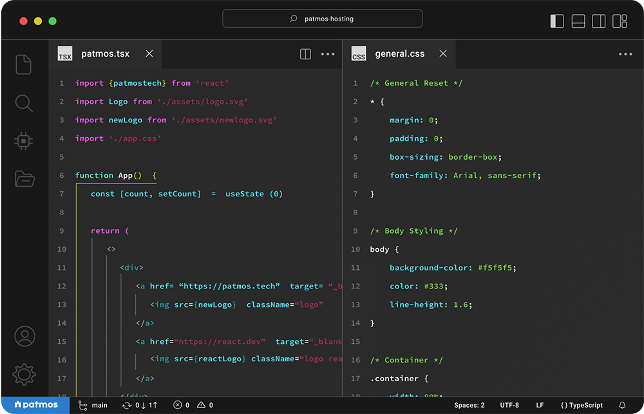Click the CSS file type icon

pos(359,54)
